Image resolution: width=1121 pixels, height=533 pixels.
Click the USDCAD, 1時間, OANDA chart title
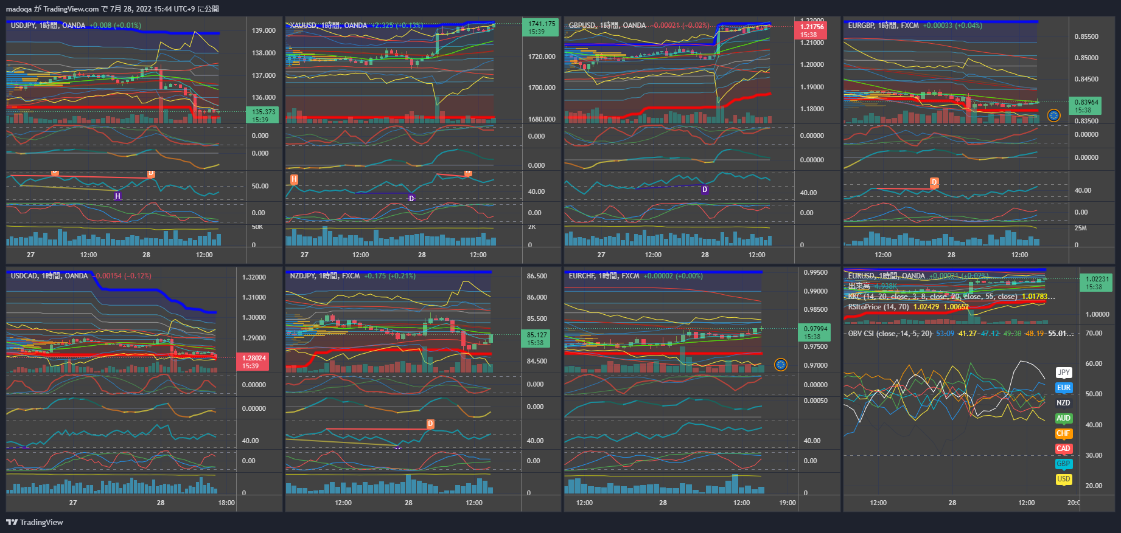coord(49,276)
